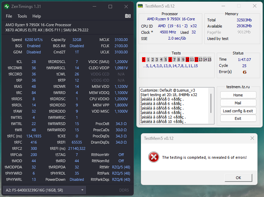Click the ZenTimings screenshot camera icon
The image size is (264, 197).
[128, 16]
